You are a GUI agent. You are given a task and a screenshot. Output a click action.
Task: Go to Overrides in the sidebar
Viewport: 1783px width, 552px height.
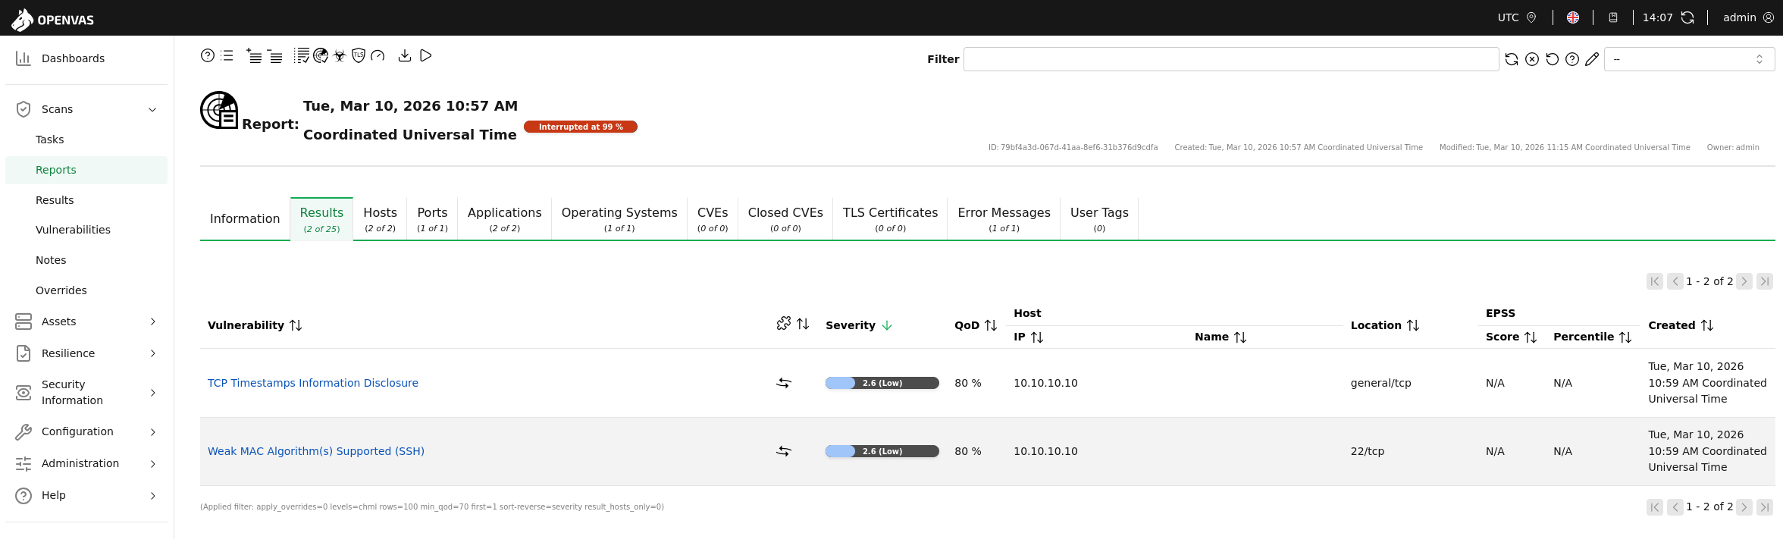(x=61, y=290)
